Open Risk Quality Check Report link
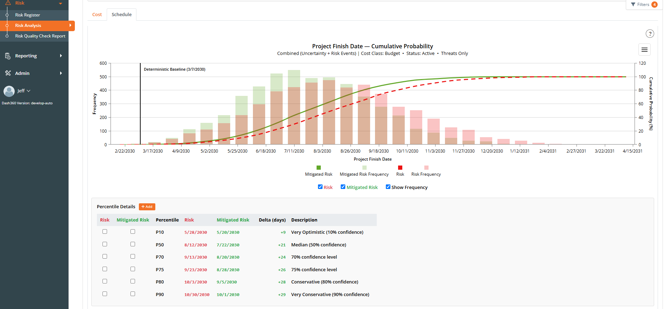This screenshot has width=665, height=309. click(x=40, y=36)
